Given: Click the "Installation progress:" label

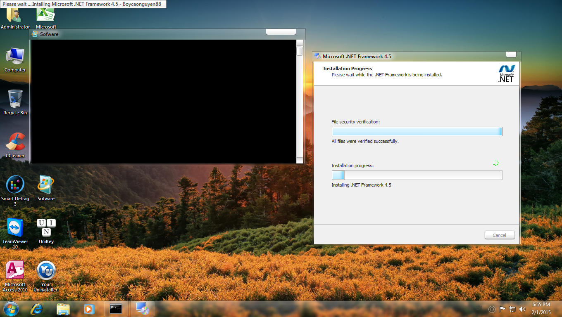Looking at the screenshot, I should pos(352,166).
